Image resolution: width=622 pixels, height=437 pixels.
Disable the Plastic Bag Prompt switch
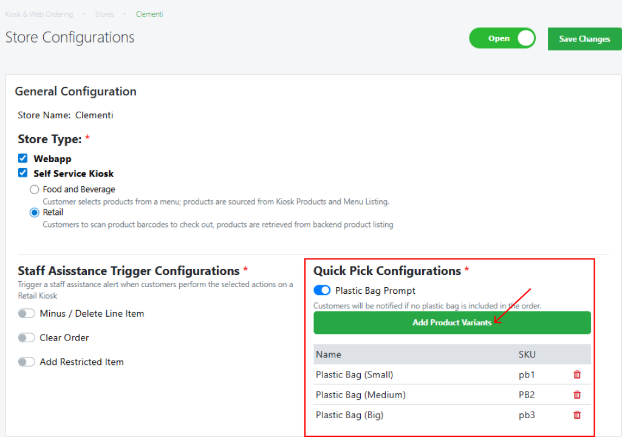coord(322,291)
